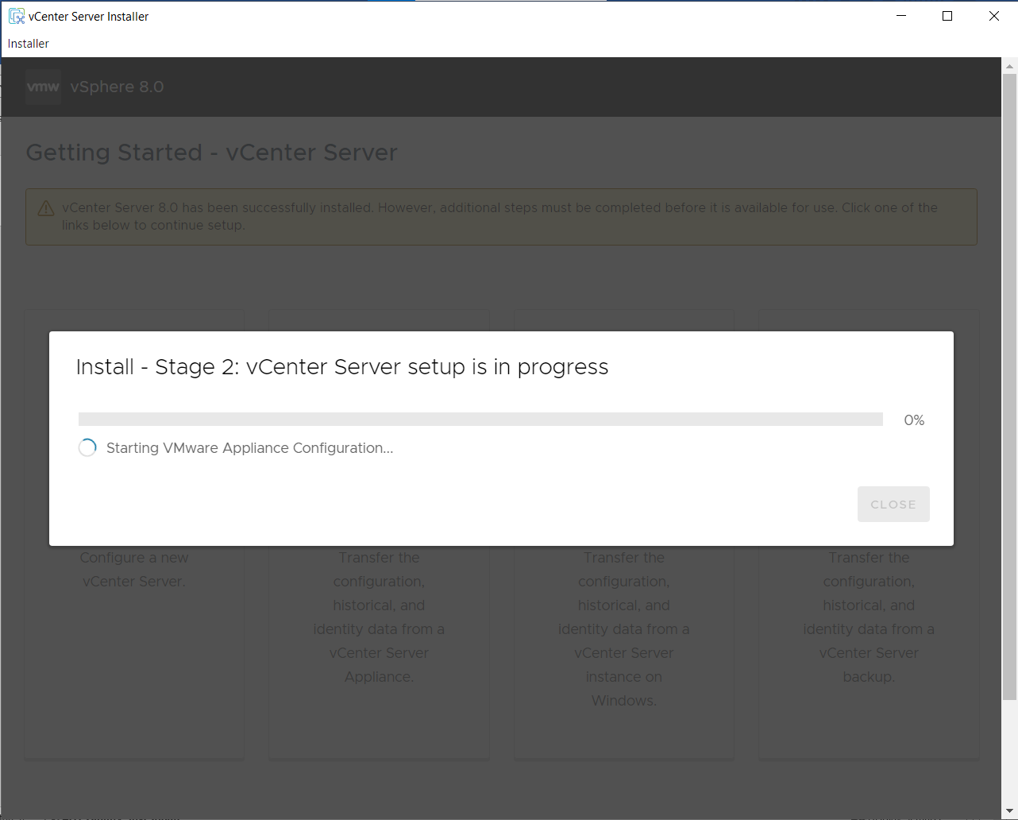Select the card mentioning instance on Windows
Screen dimensions: 1018x820
(623, 636)
